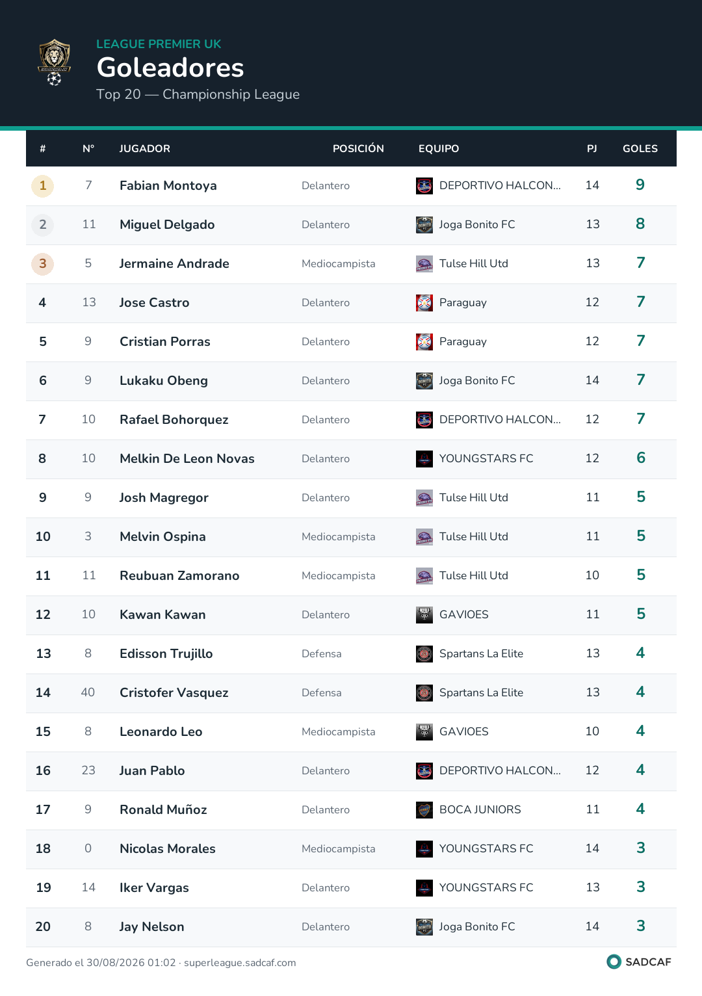Open player Fabian Montoya
The image size is (702, 996).
point(168,186)
